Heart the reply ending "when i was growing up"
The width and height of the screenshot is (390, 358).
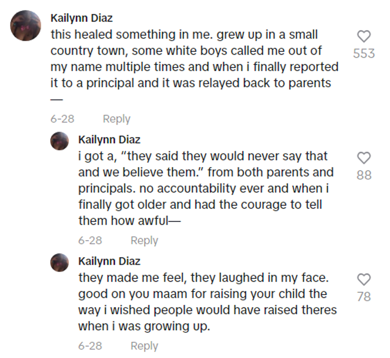pyautogui.click(x=364, y=280)
